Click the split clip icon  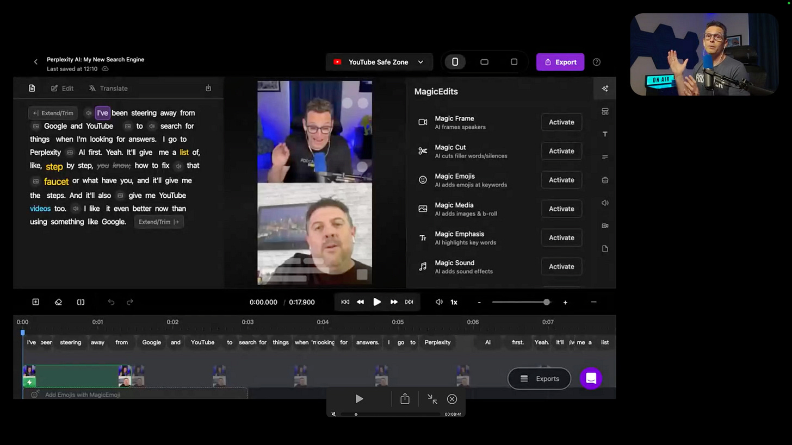(x=81, y=302)
